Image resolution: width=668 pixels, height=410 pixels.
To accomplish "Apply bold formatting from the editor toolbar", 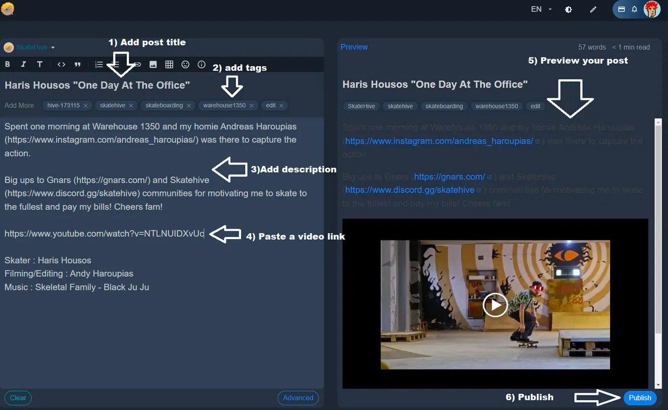I will point(7,64).
